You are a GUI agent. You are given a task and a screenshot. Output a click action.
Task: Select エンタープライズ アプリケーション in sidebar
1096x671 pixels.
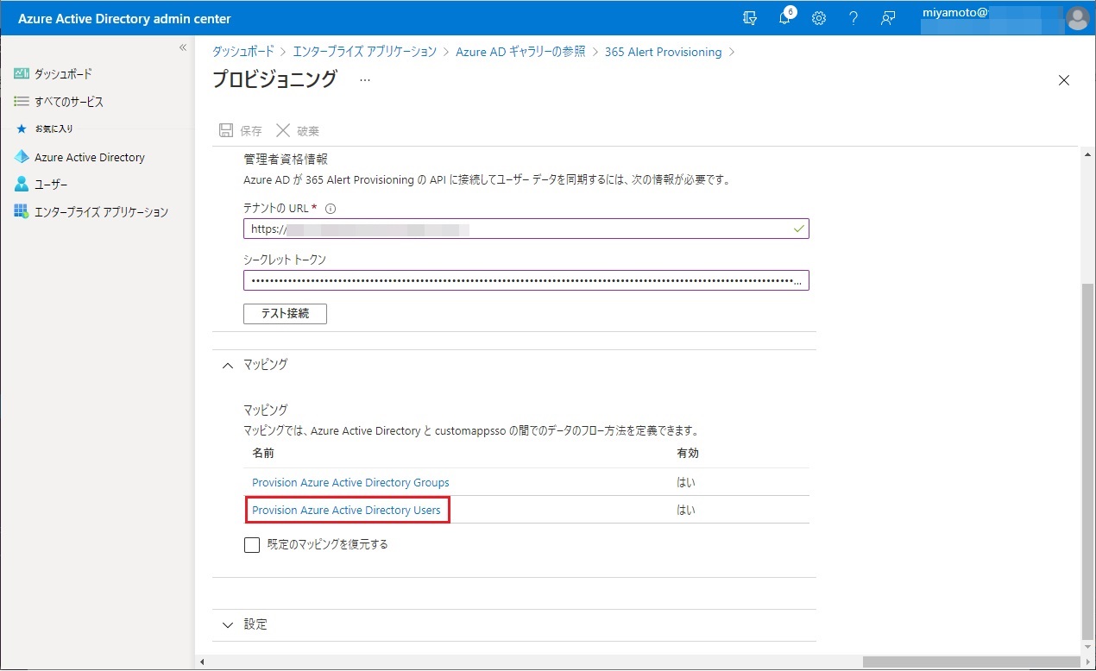pos(101,212)
